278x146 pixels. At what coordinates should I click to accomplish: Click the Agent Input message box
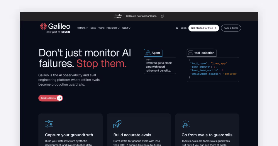[x=160, y=65]
